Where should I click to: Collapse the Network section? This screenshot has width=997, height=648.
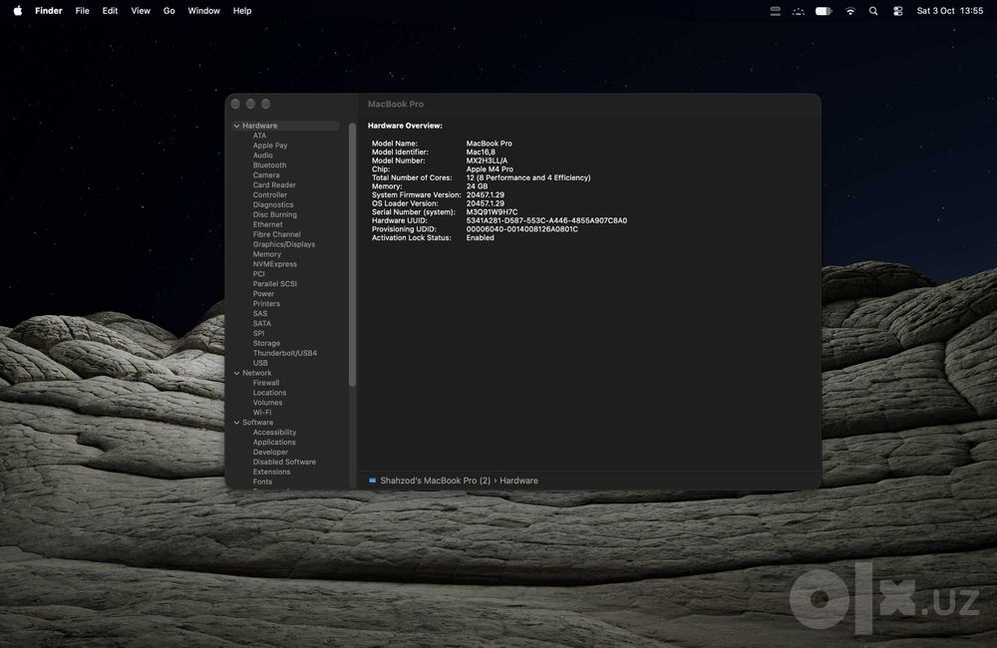click(x=236, y=373)
